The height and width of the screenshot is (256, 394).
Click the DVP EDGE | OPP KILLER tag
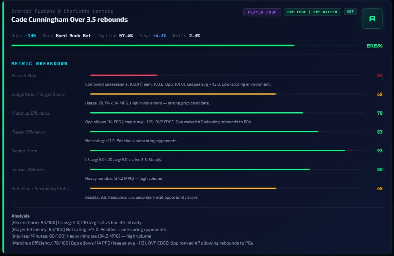pyautogui.click(x=312, y=12)
